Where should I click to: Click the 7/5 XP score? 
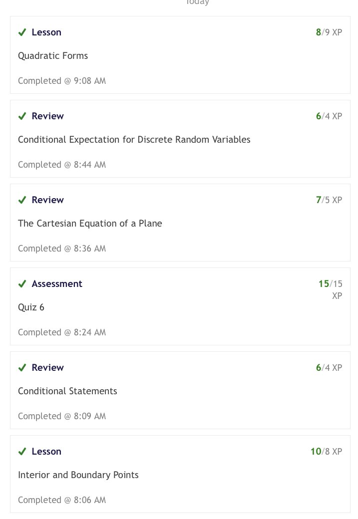pyautogui.click(x=329, y=200)
